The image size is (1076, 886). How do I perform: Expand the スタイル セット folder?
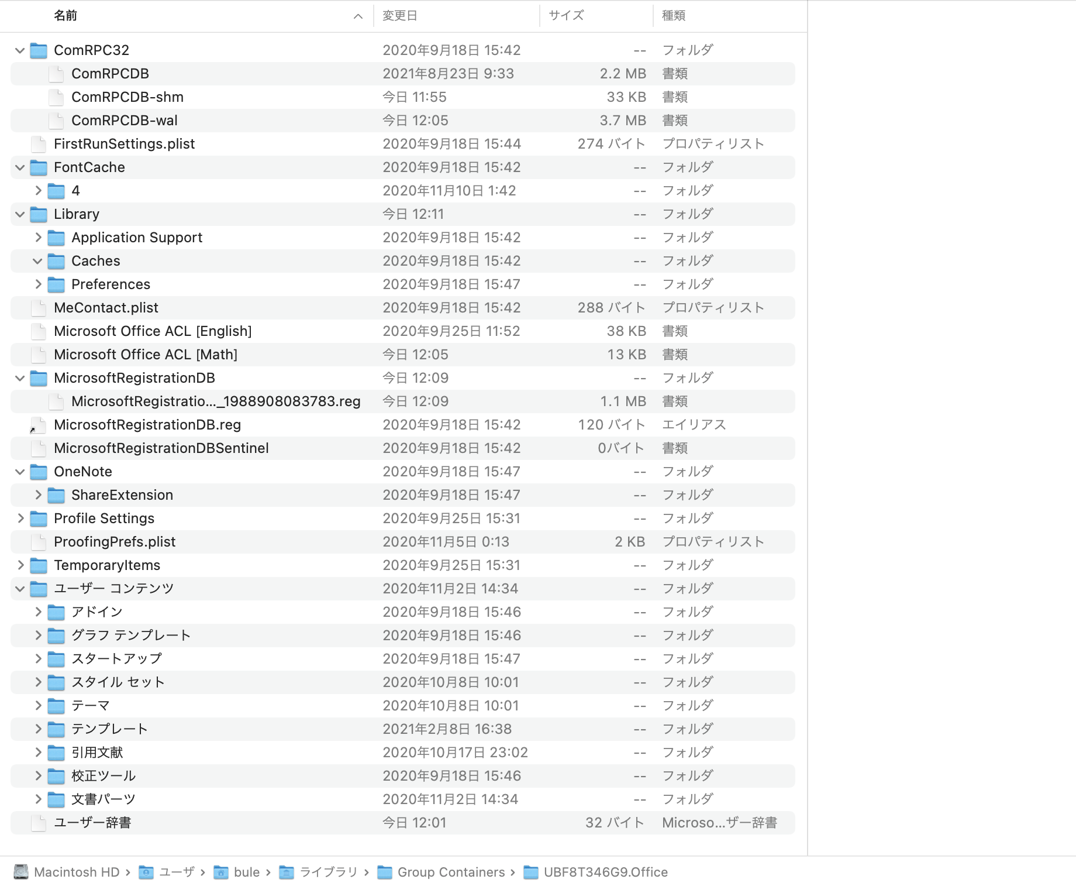[x=37, y=682]
